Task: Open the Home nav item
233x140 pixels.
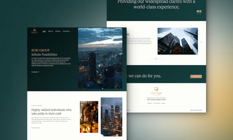Action: pos(44,31)
